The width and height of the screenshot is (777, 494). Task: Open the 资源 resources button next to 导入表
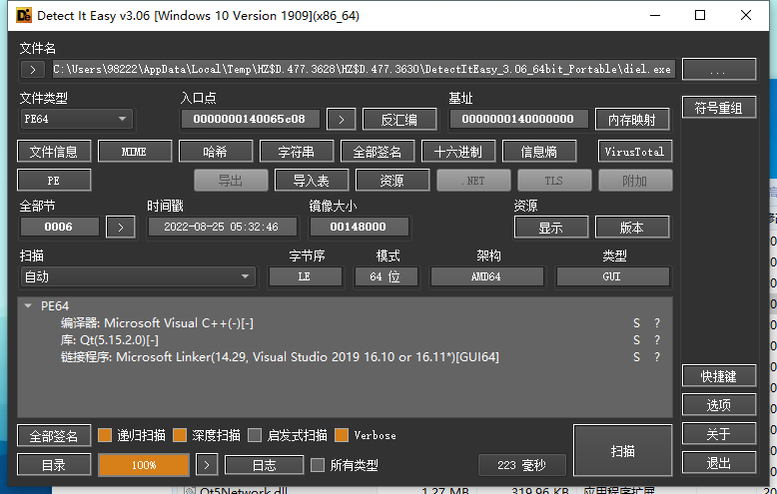[x=392, y=181]
